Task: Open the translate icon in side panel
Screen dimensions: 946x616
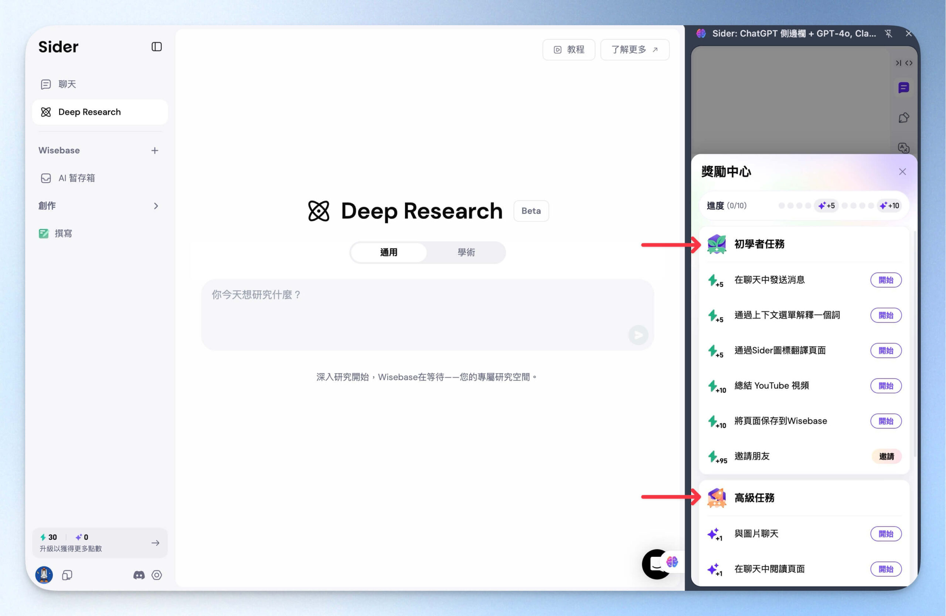Action: click(904, 148)
